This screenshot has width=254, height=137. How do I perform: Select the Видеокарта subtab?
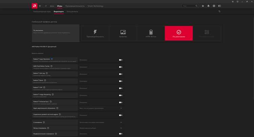pyautogui.click(x=59, y=11)
